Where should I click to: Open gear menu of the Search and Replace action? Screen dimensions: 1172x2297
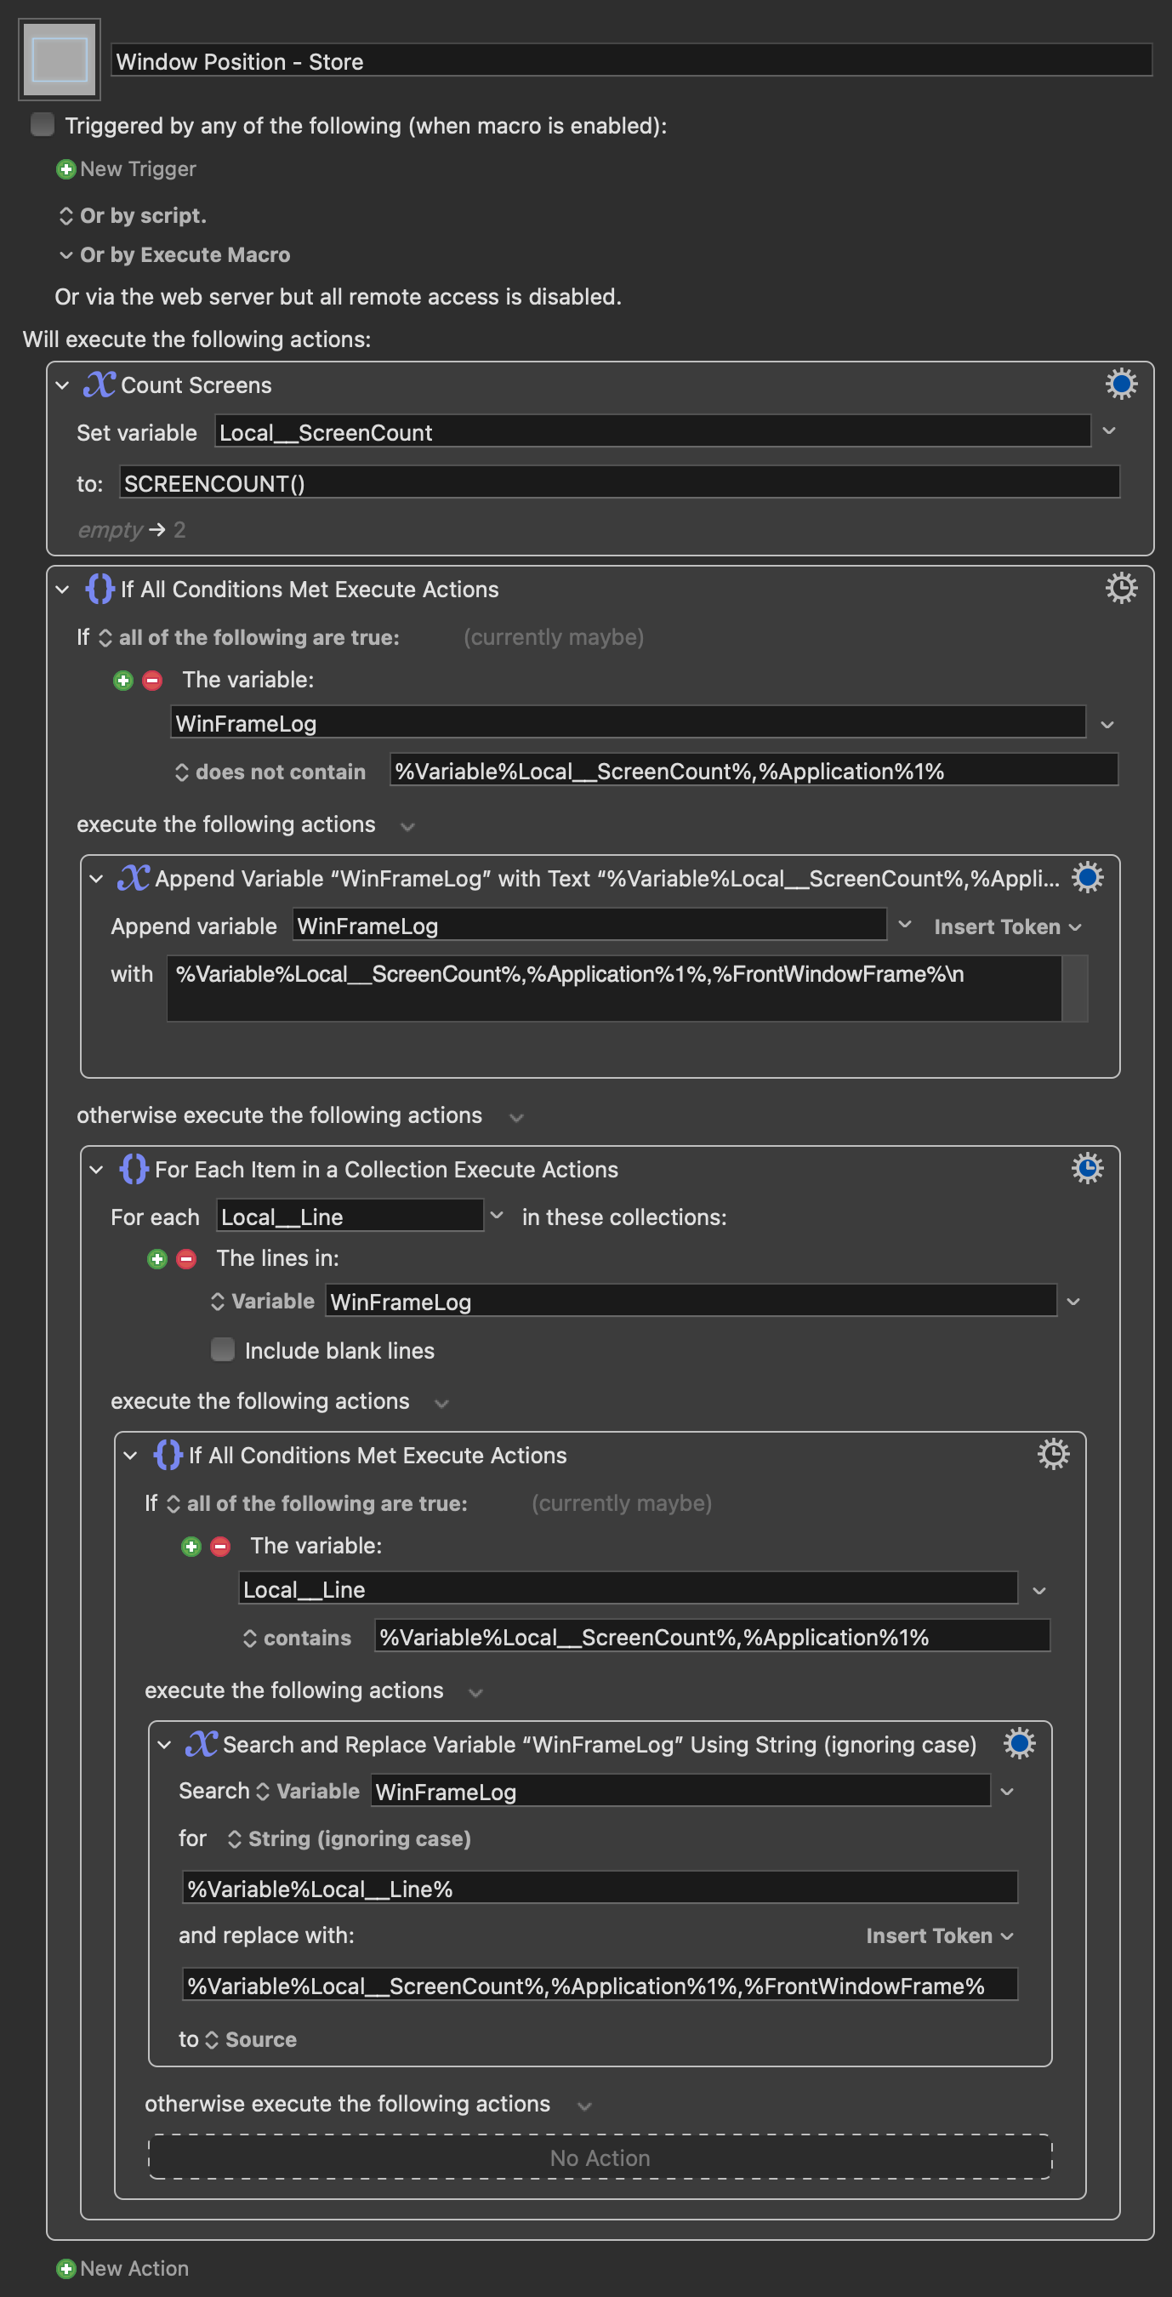[x=1020, y=1743]
